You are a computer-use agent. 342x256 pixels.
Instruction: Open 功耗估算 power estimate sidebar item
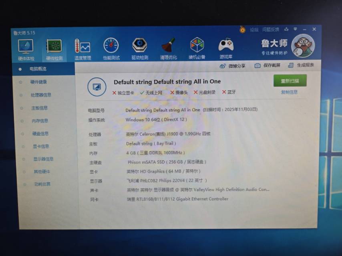click(x=42, y=184)
